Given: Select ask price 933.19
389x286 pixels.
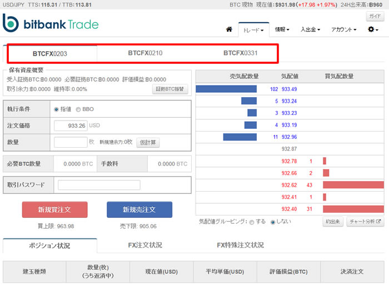Looking at the screenshot, I should click(x=290, y=125).
